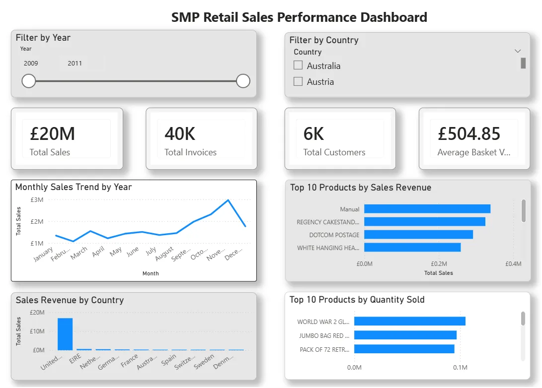Click the United Kingdom sales column
542x388 pixels.
[x=65, y=334]
